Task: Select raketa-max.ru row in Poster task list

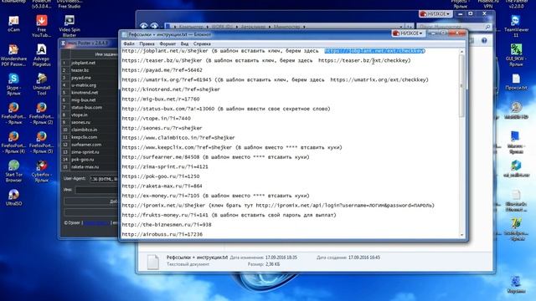Action: pos(89,167)
